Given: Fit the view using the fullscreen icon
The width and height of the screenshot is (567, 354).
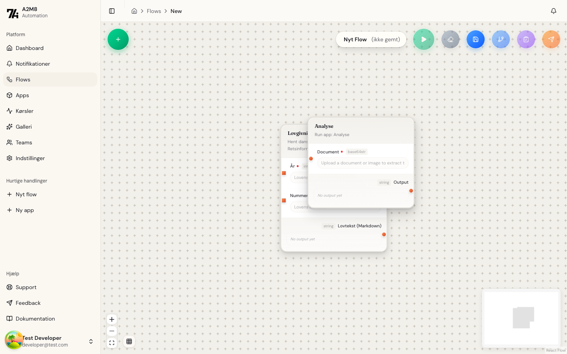Looking at the screenshot, I should [x=111, y=342].
